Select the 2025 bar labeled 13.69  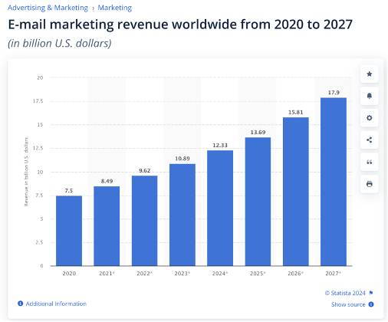point(258,202)
